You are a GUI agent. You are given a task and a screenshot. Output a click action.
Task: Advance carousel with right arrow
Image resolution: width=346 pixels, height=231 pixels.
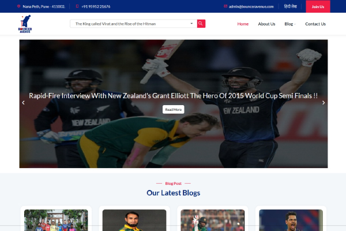324,103
